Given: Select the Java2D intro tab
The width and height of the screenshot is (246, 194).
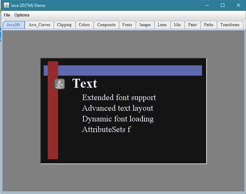Looking at the screenshot, I should [14, 25].
